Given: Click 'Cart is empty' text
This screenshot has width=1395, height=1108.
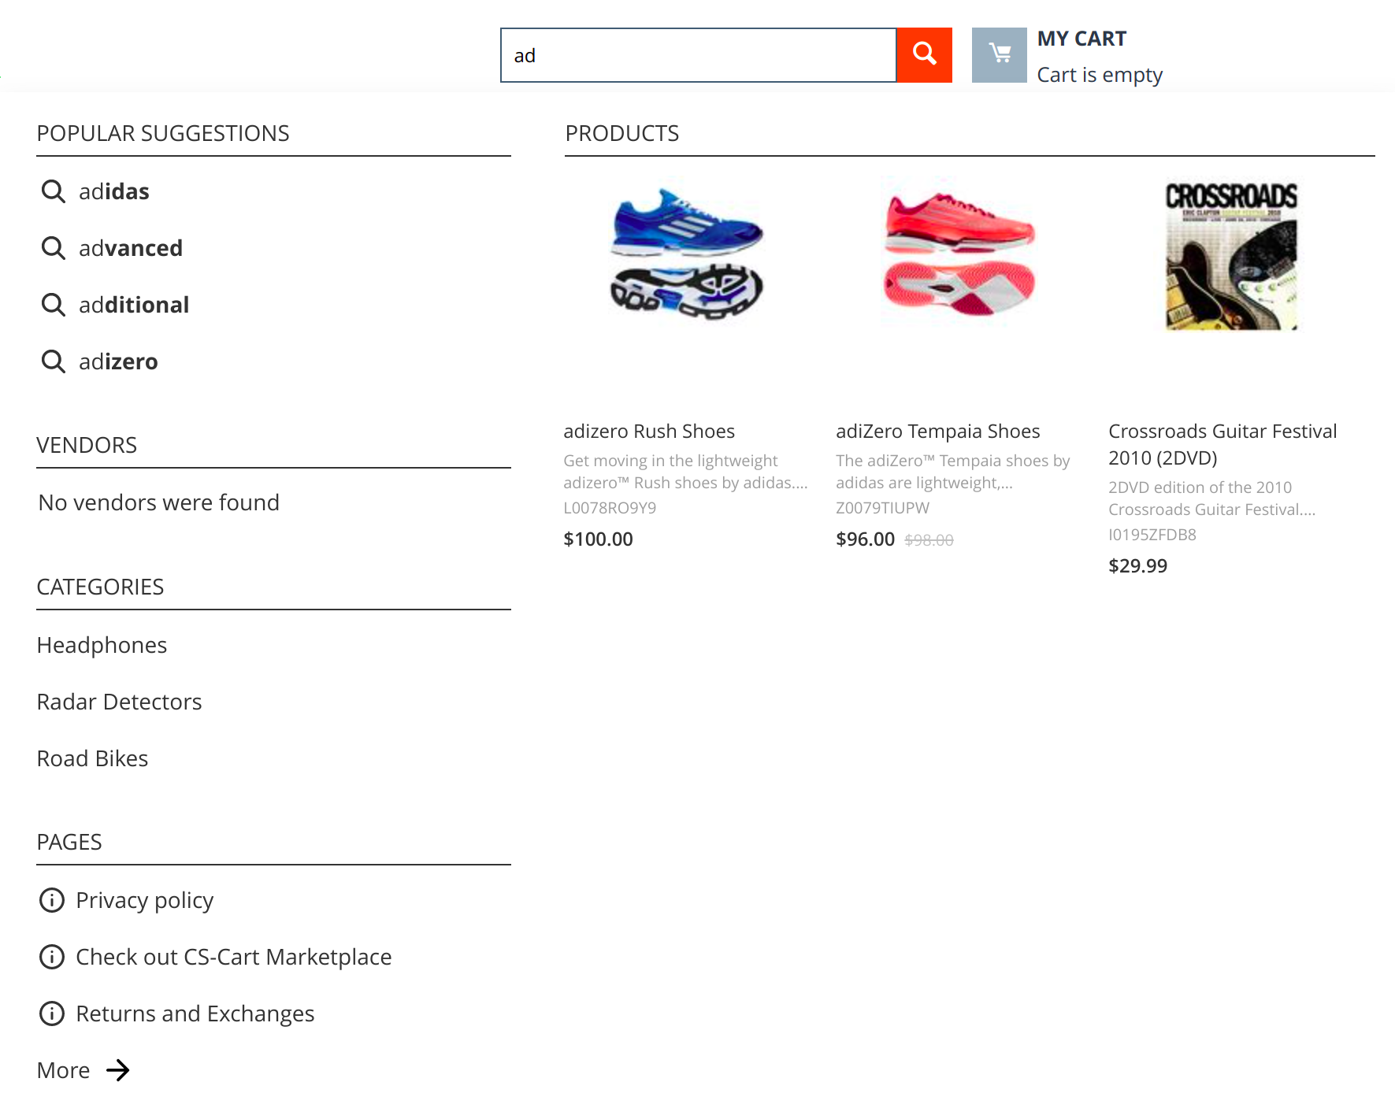Looking at the screenshot, I should (1100, 75).
